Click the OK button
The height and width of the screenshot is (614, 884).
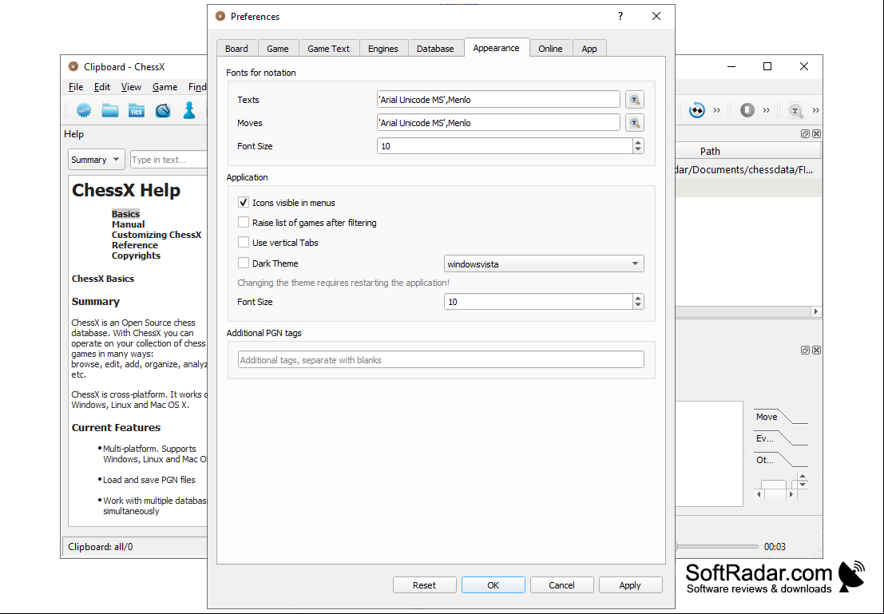coord(494,585)
